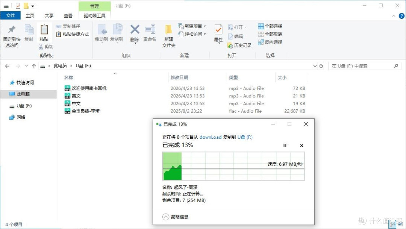Click Copy path (复制路径)
This screenshot has width=406, height=229.
68,26
